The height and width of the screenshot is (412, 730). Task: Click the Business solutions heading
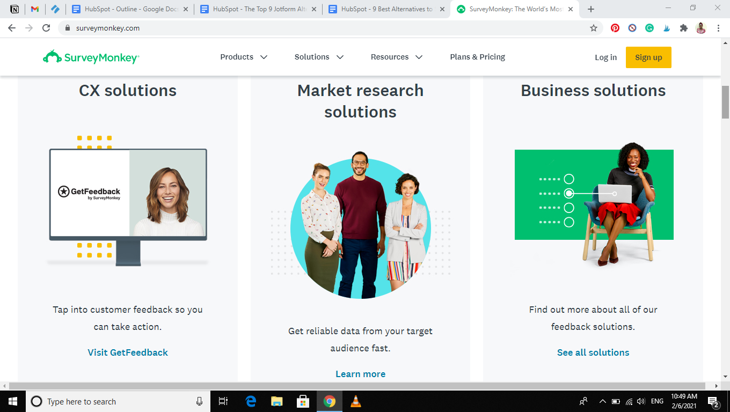593,91
